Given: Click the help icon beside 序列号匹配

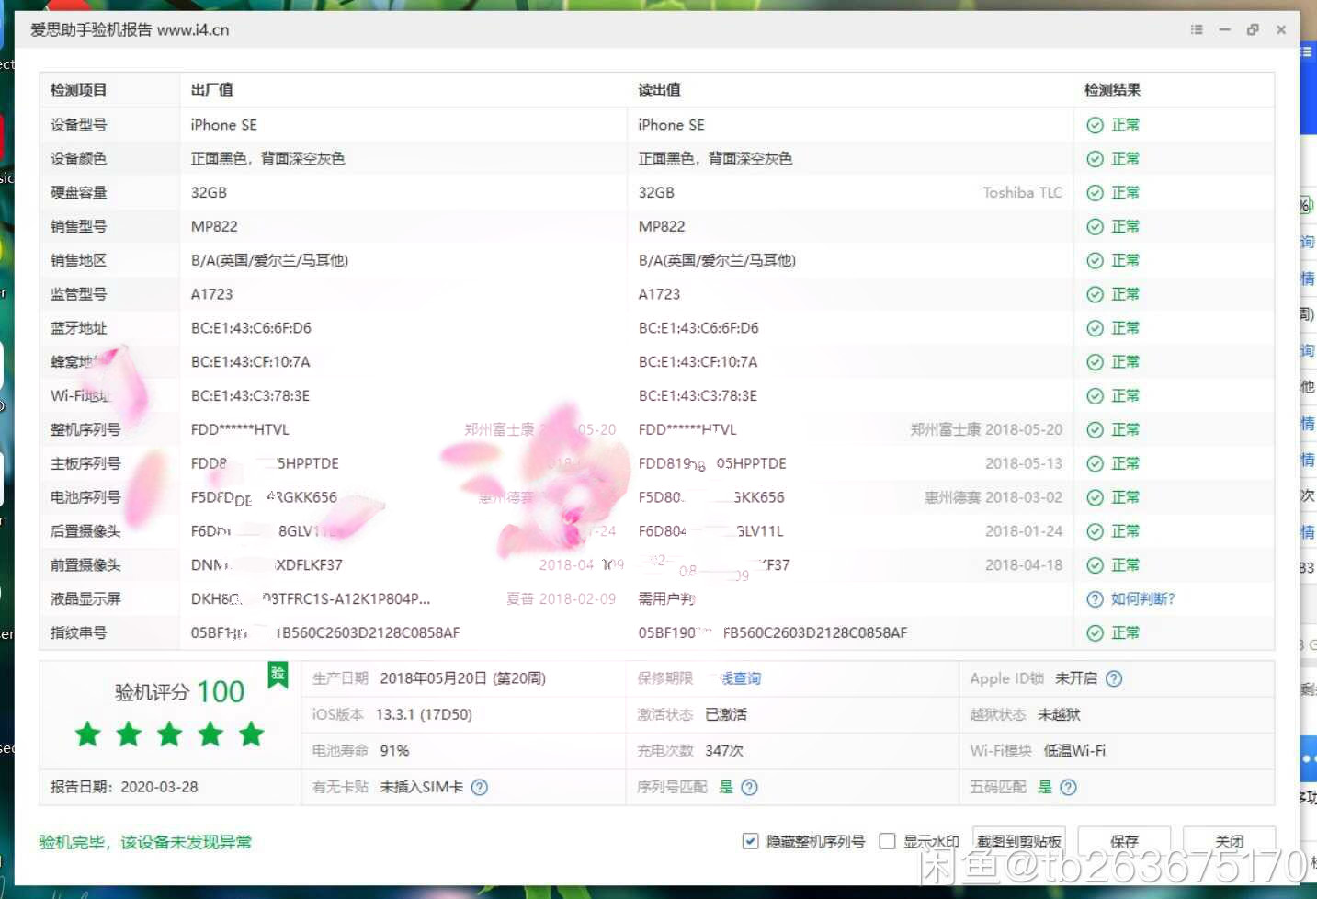Looking at the screenshot, I should 750,787.
